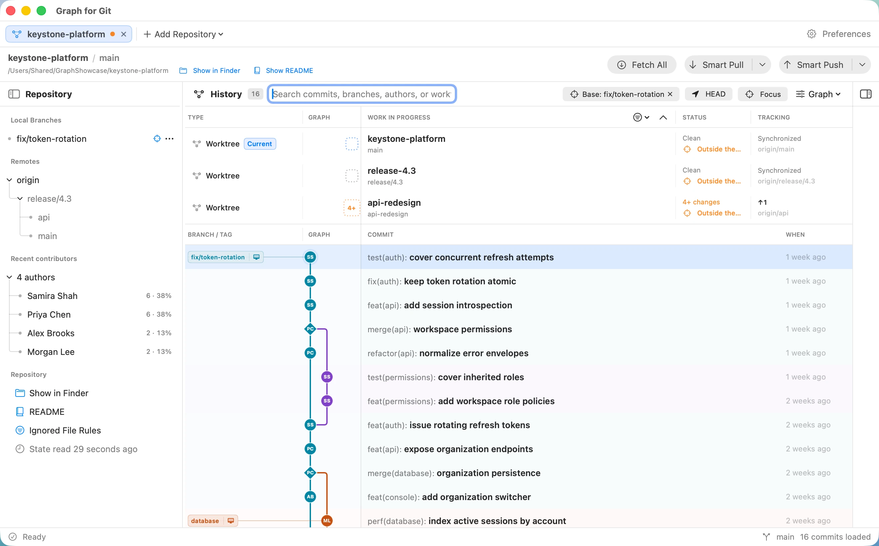Open the Add Repository dropdown
The height and width of the screenshot is (546, 879).
coord(183,34)
